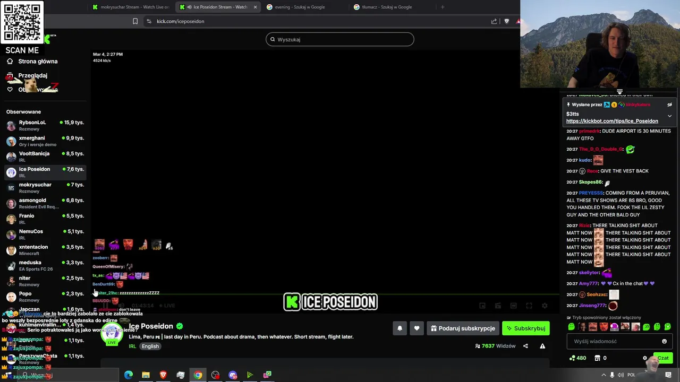
Task: Open VooltBanicja channel in followed list
Action: [x=45, y=157]
